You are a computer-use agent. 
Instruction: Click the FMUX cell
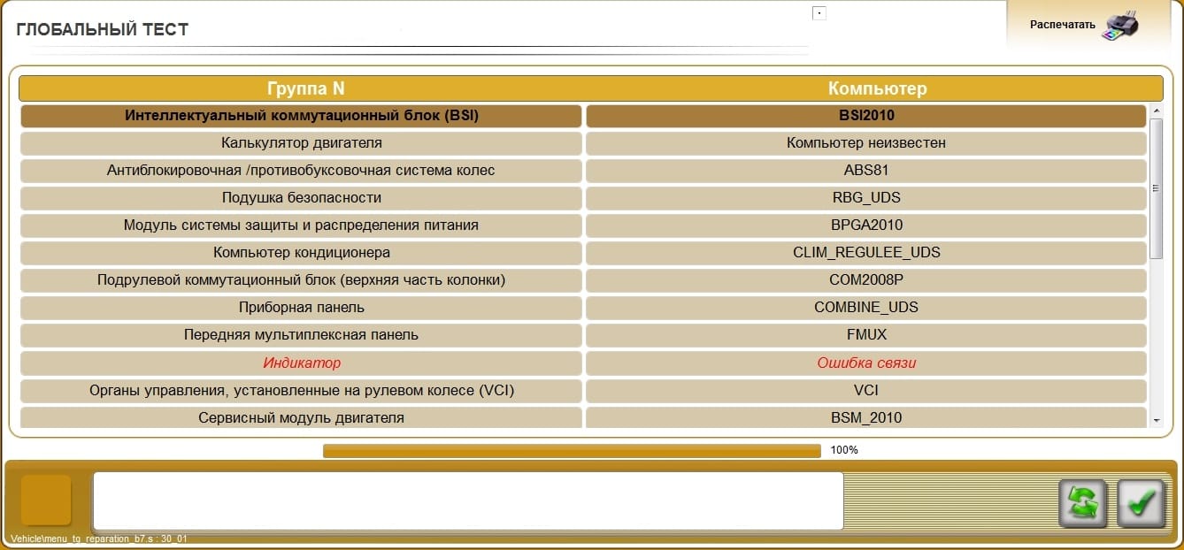click(x=866, y=335)
